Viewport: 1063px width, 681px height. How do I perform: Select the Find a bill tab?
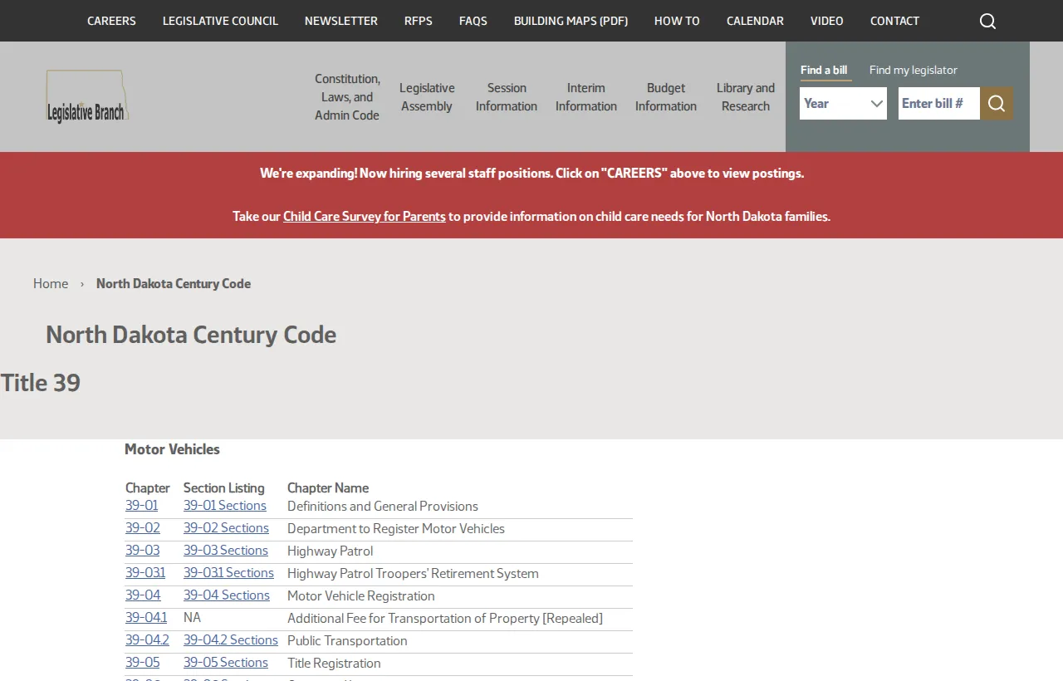tap(824, 70)
